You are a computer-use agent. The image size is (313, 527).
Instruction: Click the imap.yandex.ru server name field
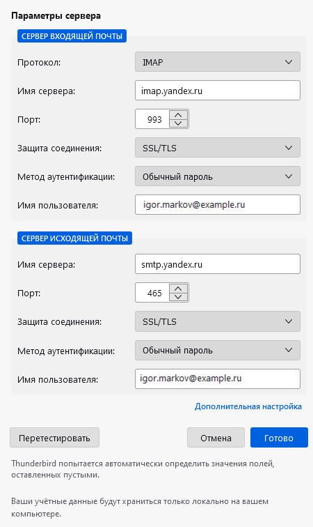(218, 91)
